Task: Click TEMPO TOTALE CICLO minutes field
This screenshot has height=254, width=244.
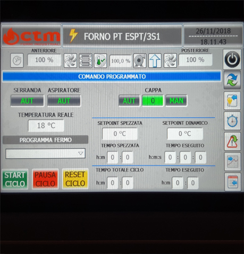Action: click(x=128, y=183)
